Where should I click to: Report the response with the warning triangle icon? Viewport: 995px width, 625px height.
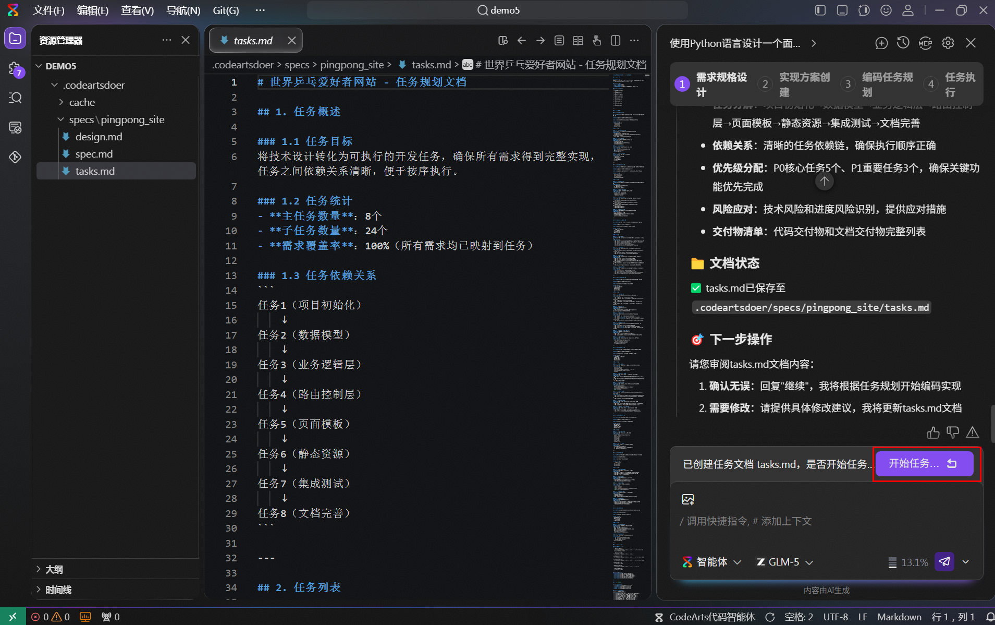(x=973, y=432)
